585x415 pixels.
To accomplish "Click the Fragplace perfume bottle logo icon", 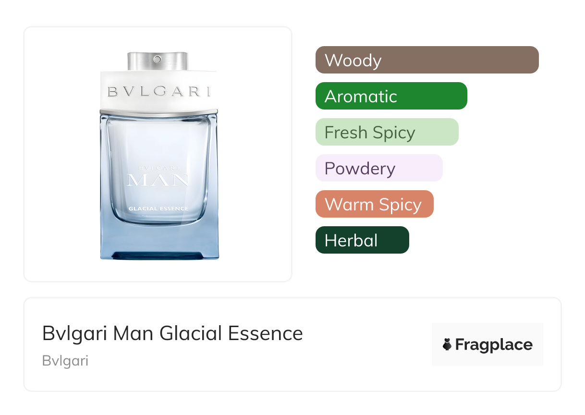I will (x=447, y=344).
